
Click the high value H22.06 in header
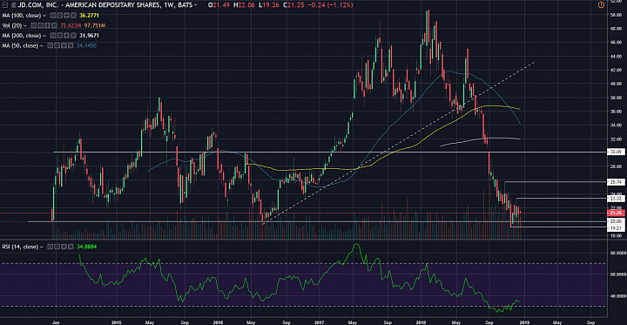(x=245, y=5)
